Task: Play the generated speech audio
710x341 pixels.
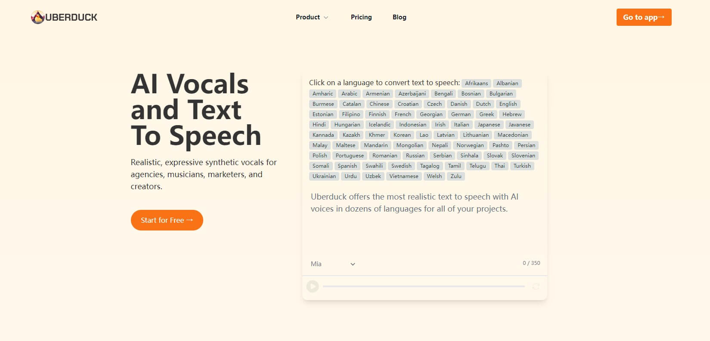Action: point(313,286)
